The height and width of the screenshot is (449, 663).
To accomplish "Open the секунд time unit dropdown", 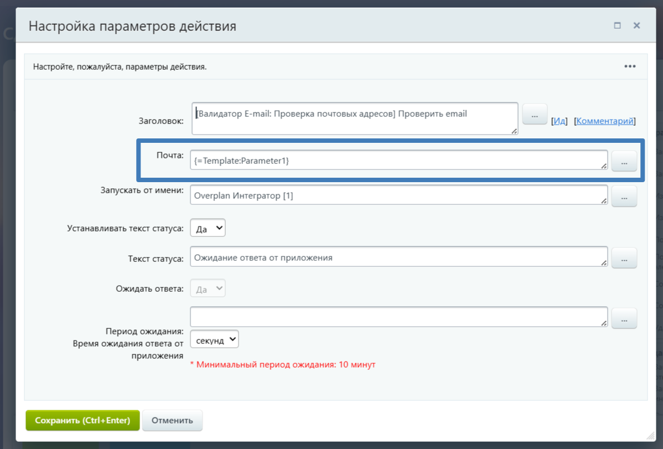I will pyautogui.click(x=214, y=340).
